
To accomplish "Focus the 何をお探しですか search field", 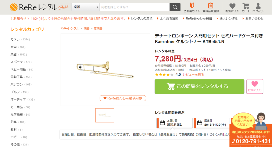I will [x=134, y=7].
